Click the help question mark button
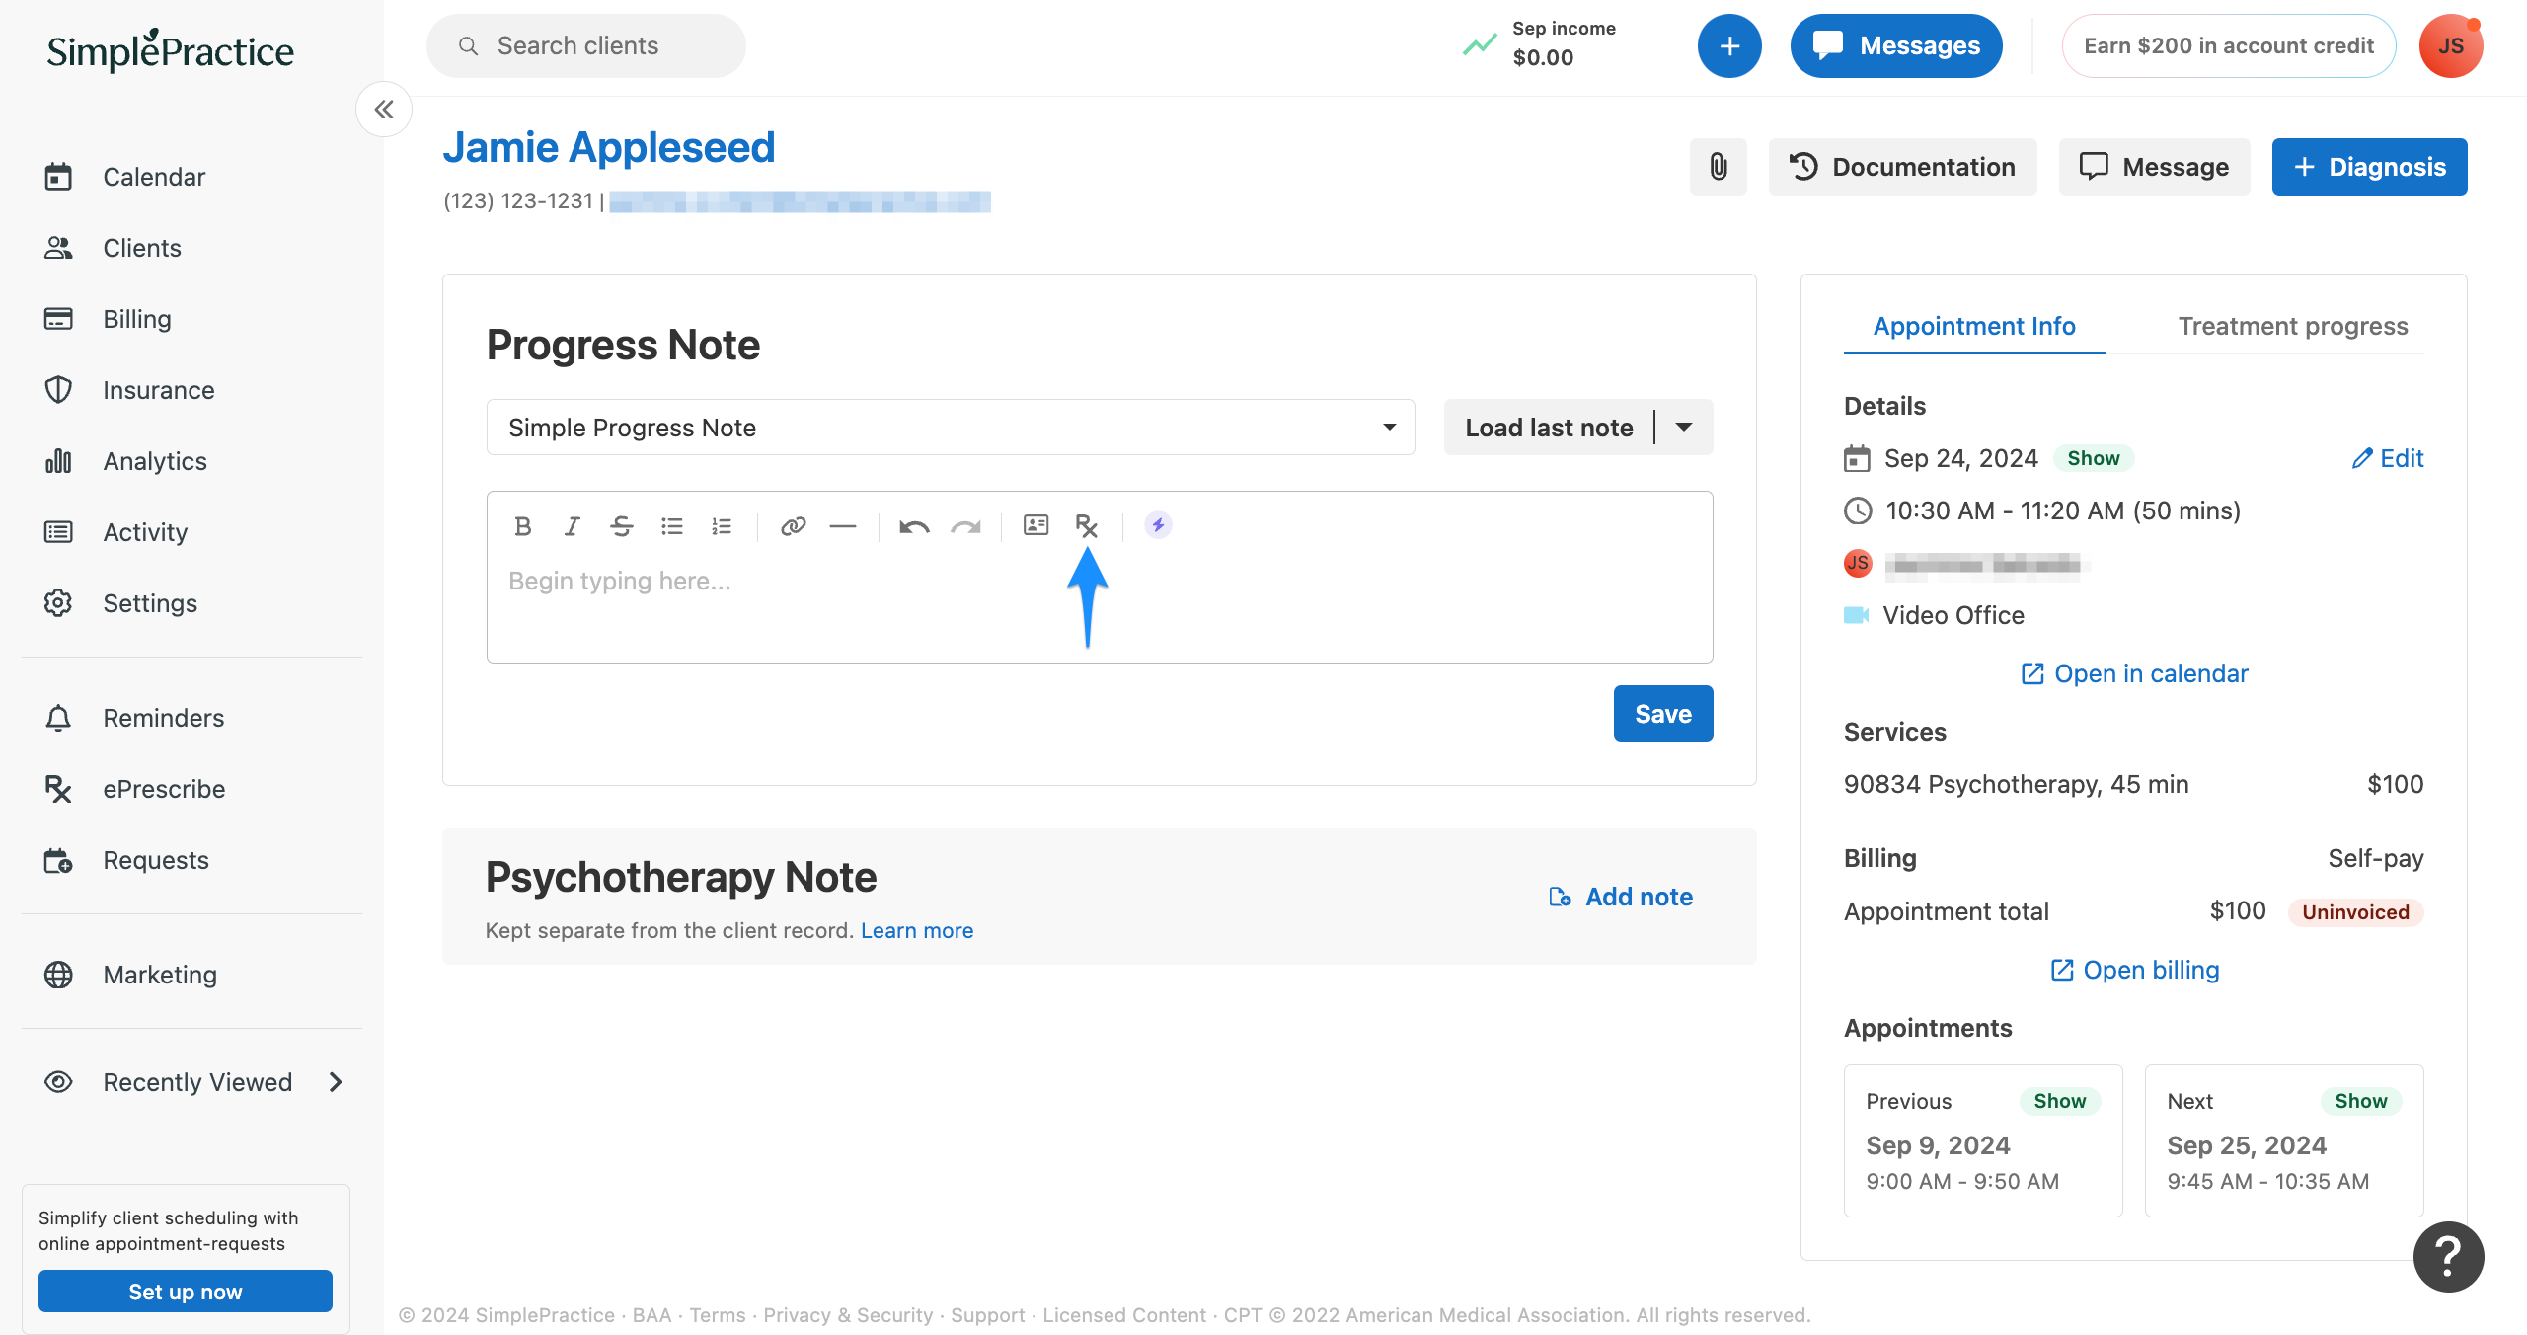 pyautogui.click(x=2447, y=1256)
